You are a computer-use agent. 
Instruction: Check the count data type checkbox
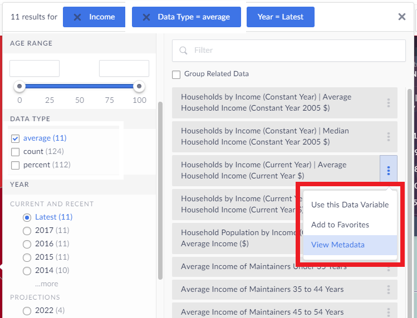(x=16, y=152)
